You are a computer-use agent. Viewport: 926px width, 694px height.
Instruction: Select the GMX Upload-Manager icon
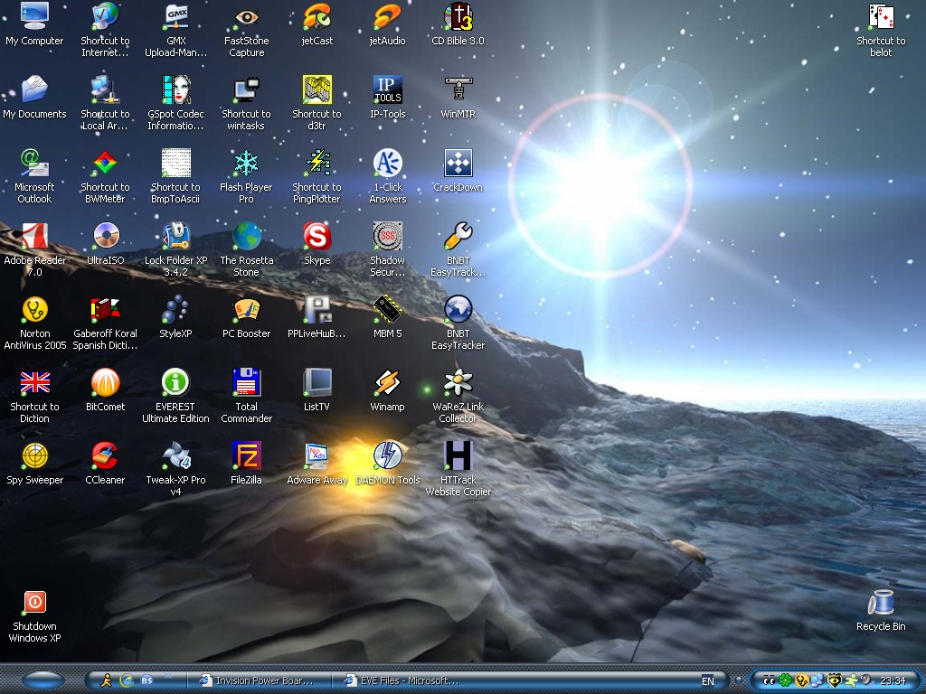[x=176, y=16]
